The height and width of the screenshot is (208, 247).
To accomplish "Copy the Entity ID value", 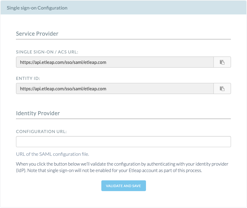I will pyautogui.click(x=222, y=88).
